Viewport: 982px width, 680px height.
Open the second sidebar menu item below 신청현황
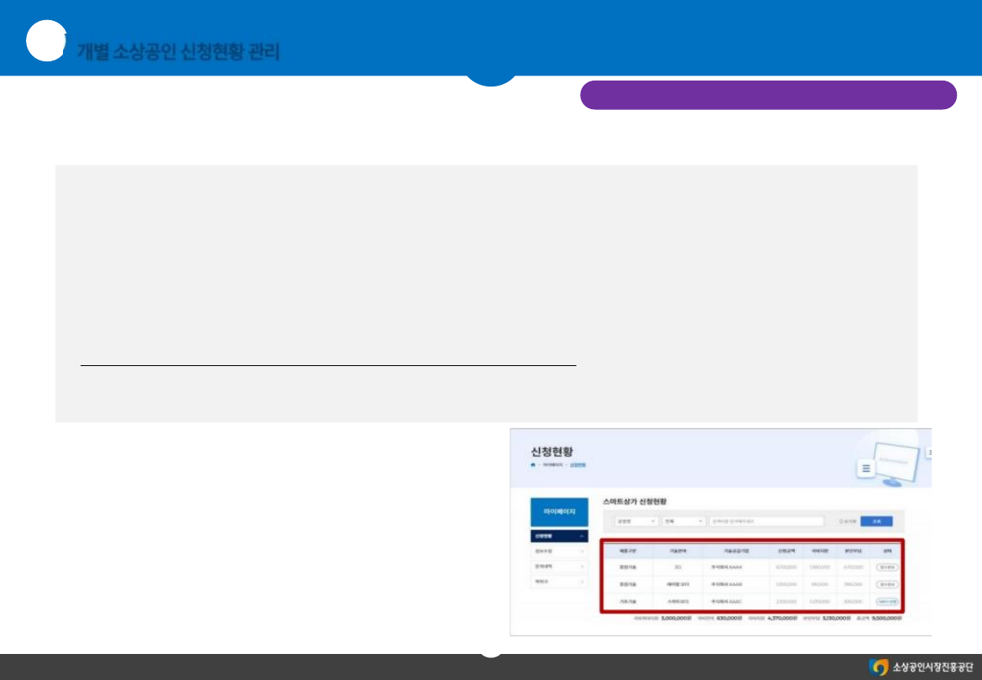point(559,552)
